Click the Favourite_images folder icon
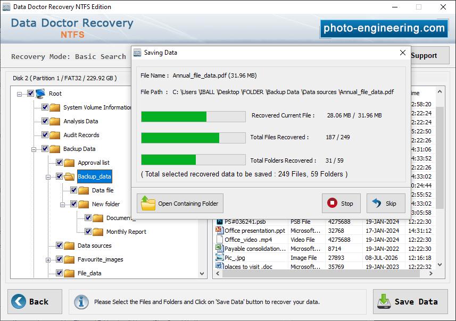 69,259
